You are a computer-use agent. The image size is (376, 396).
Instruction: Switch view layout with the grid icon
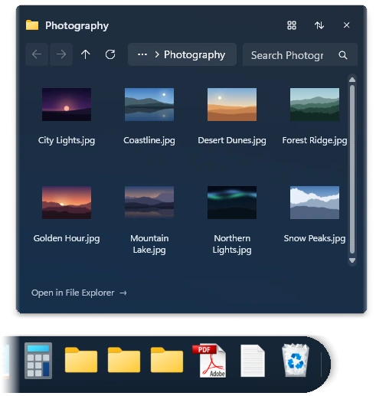tap(292, 25)
